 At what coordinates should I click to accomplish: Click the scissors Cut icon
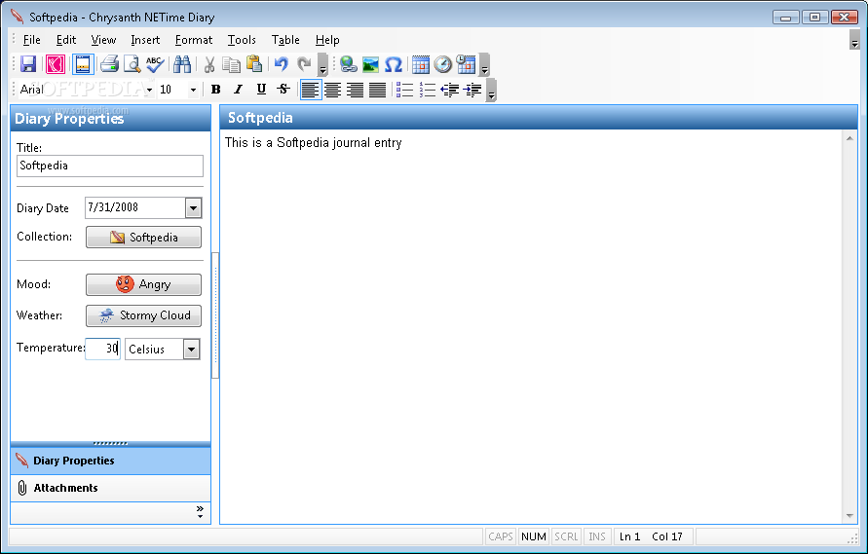[x=209, y=64]
